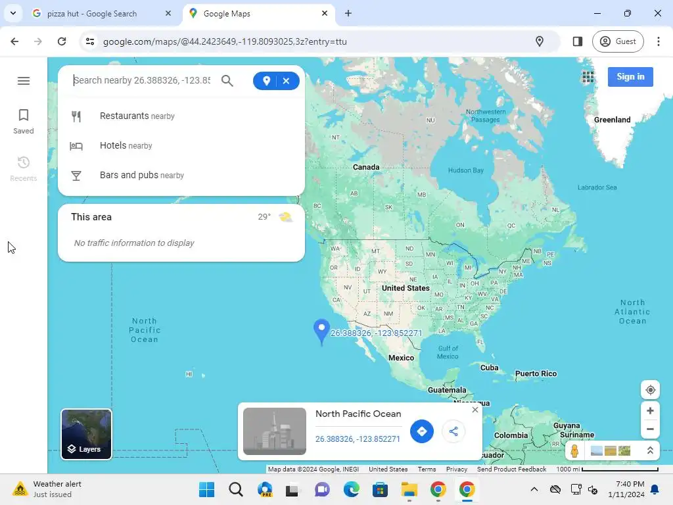Focus the Search nearby input field

coord(142,80)
